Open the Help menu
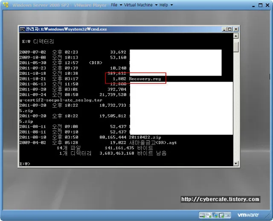Viewport: 273px width, 221px height. [166, 5]
